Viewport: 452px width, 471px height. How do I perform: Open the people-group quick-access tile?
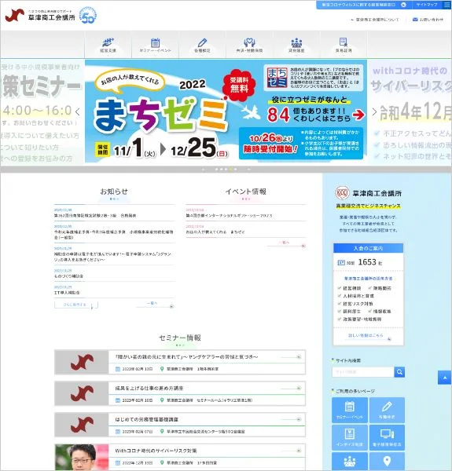(x=350, y=462)
